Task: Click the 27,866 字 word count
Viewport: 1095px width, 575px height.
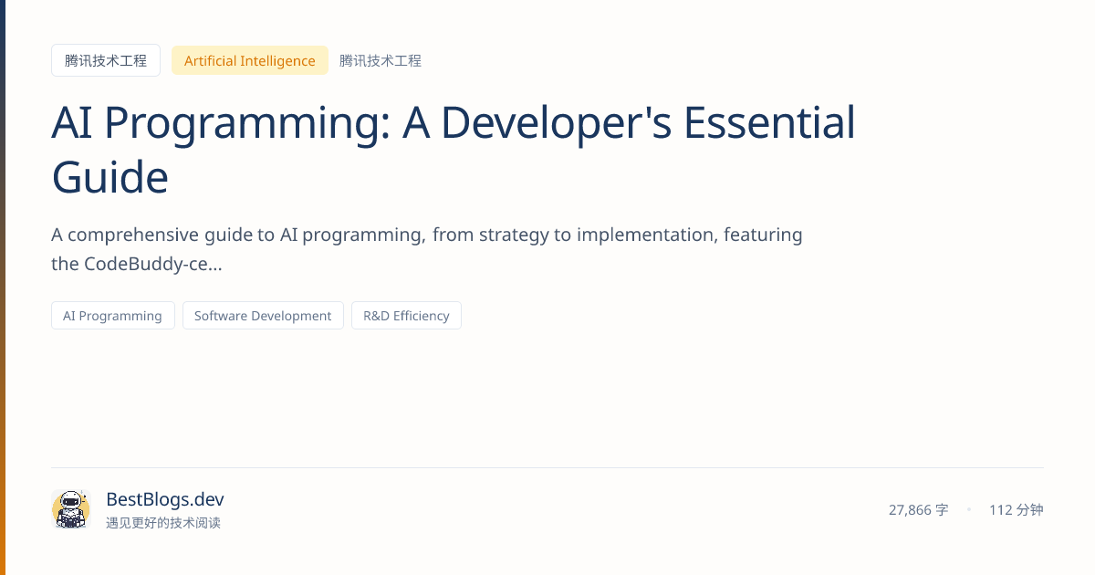Action: click(918, 509)
